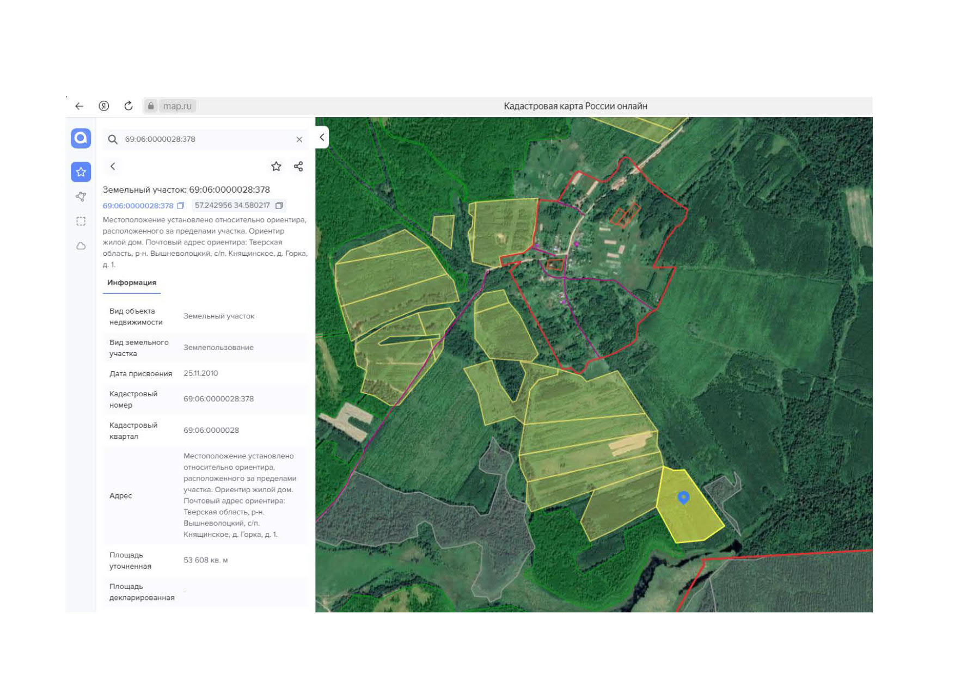The width and height of the screenshot is (955, 675).
Task: Add parcel to favorites with star outline
Action: [x=276, y=167]
